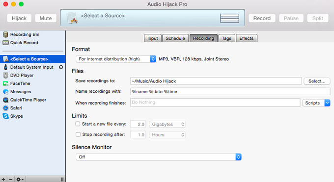Switch to the Effects tab
The image size is (334, 182).
tap(247, 38)
